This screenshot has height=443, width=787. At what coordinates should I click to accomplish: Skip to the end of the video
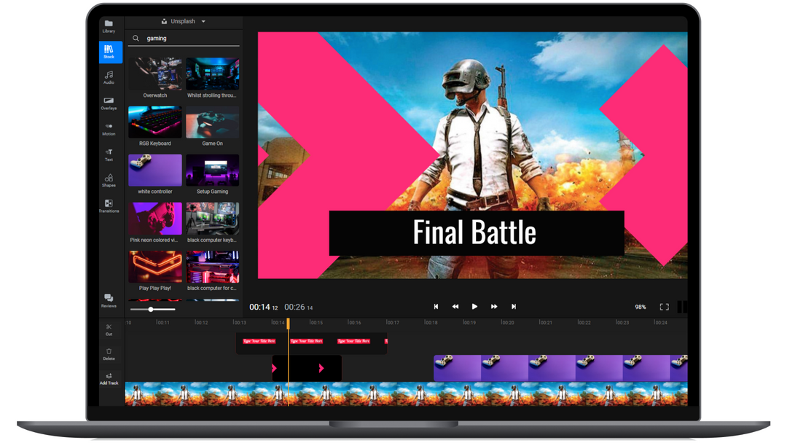point(514,307)
